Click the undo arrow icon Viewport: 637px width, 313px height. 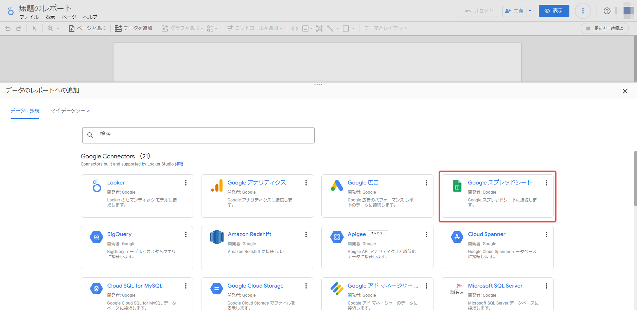tap(8, 28)
